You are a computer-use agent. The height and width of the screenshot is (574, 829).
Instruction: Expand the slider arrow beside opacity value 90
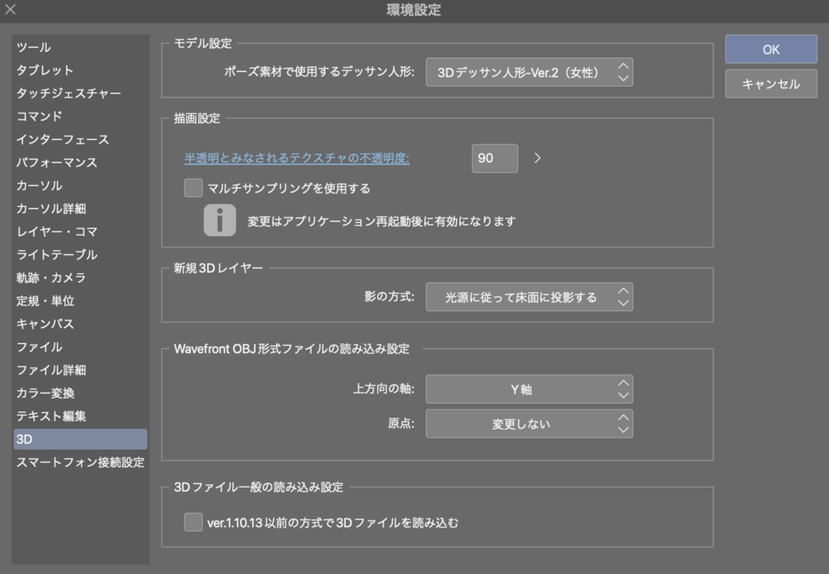pyautogui.click(x=537, y=158)
